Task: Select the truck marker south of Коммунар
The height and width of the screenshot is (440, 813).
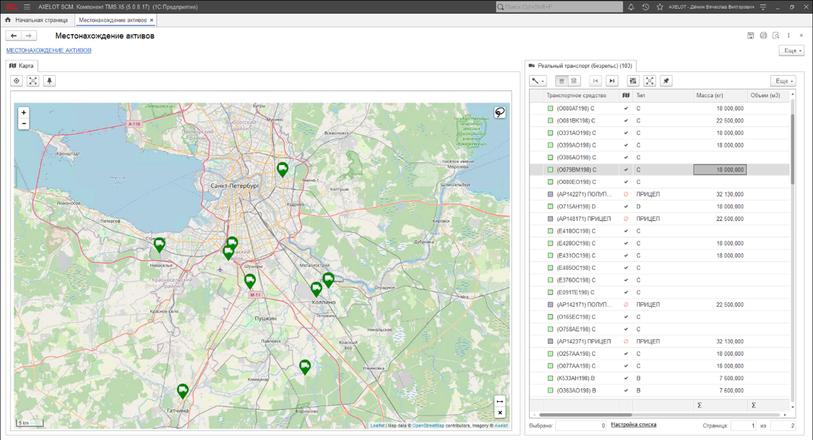Action: (x=305, y=367)
